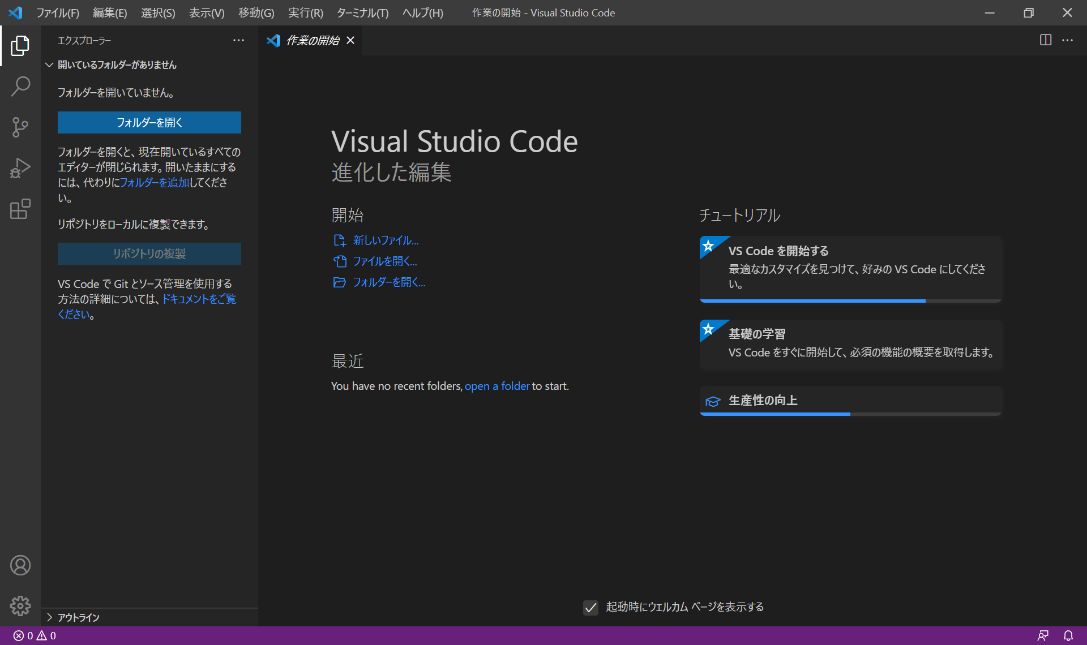The height and width of the screenshot is (645, 1087).
Task: Click the 新しいファイル... link
Action: (x=386, y=240)
